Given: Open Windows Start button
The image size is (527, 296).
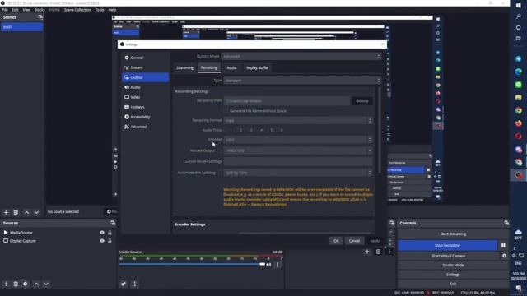Looking at the screenshot, I should pyautogui.click(x=519, y=6).
